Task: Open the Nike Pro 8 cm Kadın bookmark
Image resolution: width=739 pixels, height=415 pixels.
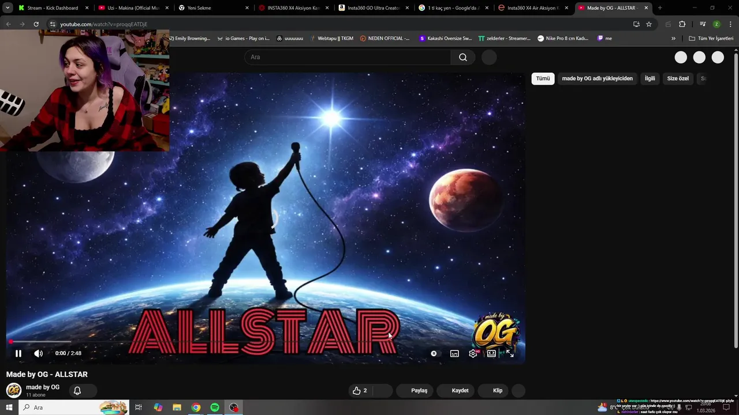Action: [x=563, y=39]
